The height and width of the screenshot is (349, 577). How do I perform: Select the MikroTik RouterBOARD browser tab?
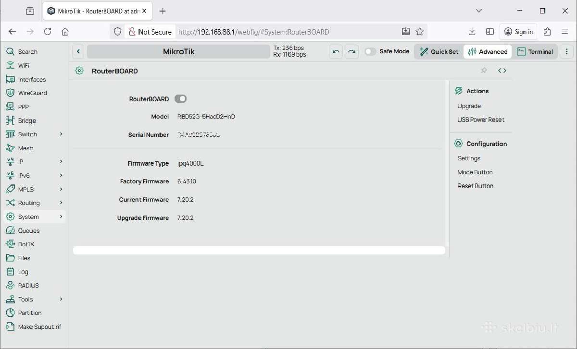click(x=98, y=11)
